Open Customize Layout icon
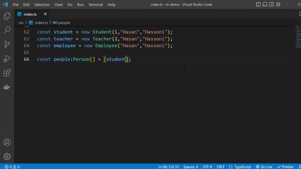 278,4
